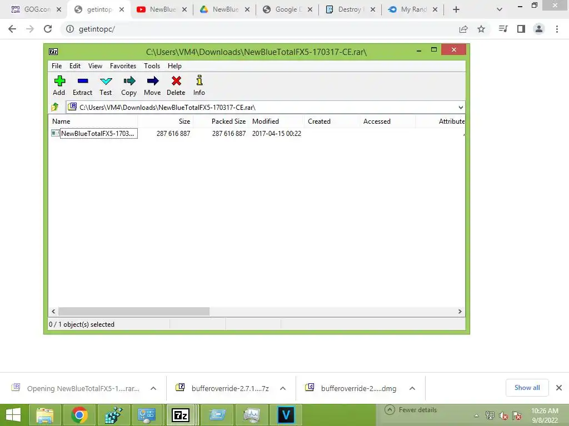
Task: Open a new Chrome tab
Action: click(456, 9)
